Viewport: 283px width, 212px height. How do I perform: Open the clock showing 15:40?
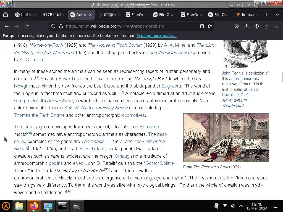pos(257,206)
